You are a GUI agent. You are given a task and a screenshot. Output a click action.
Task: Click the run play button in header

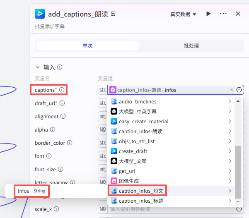pos(208,14)
